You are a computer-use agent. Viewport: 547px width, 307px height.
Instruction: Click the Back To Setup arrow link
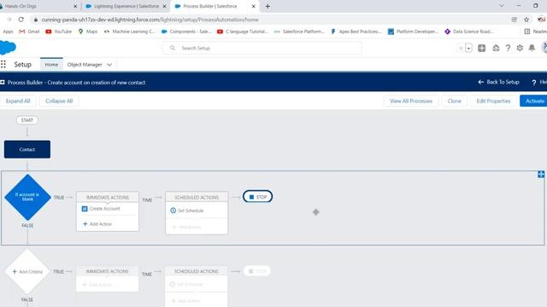(x=498, y=82)
